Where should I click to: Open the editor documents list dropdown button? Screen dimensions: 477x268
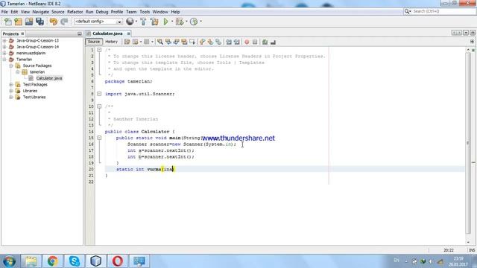(x=466, y=33)
